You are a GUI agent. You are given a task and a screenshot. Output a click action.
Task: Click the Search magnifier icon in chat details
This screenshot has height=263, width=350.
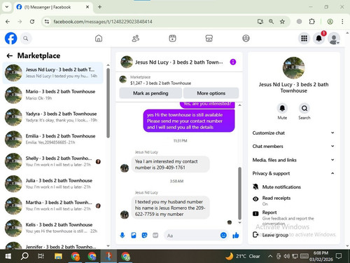(x=304, y=108)
